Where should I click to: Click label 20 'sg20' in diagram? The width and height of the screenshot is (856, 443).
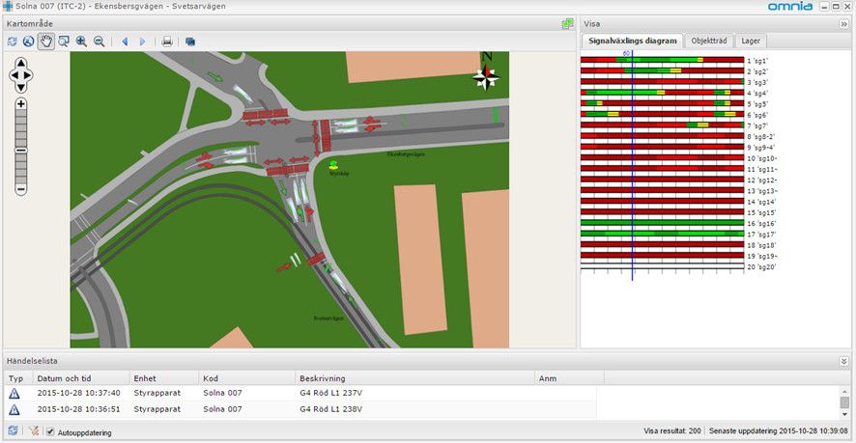pyautogui.click(x=761, y=267)
